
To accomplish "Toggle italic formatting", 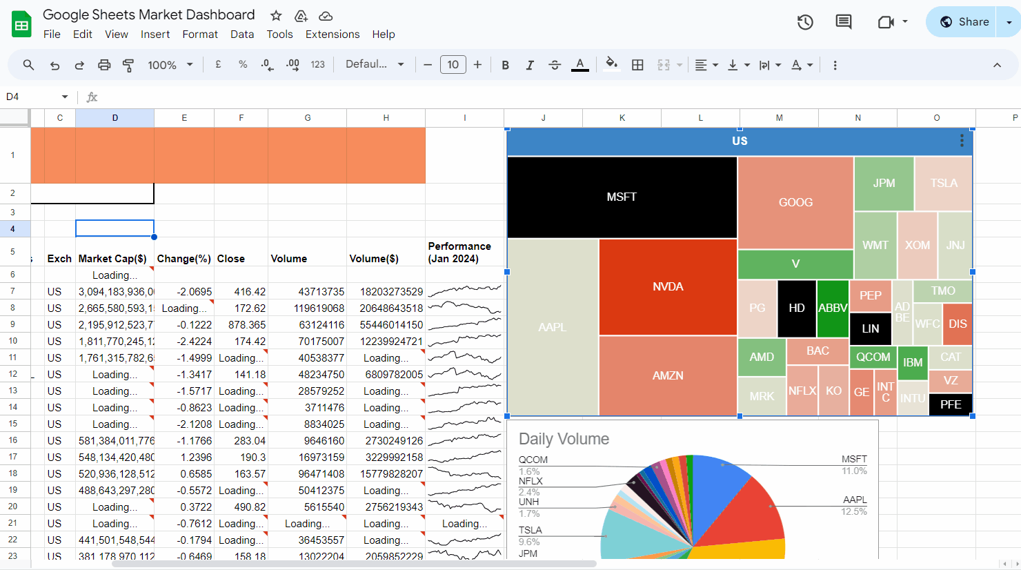I will click(x=530, y=64).
